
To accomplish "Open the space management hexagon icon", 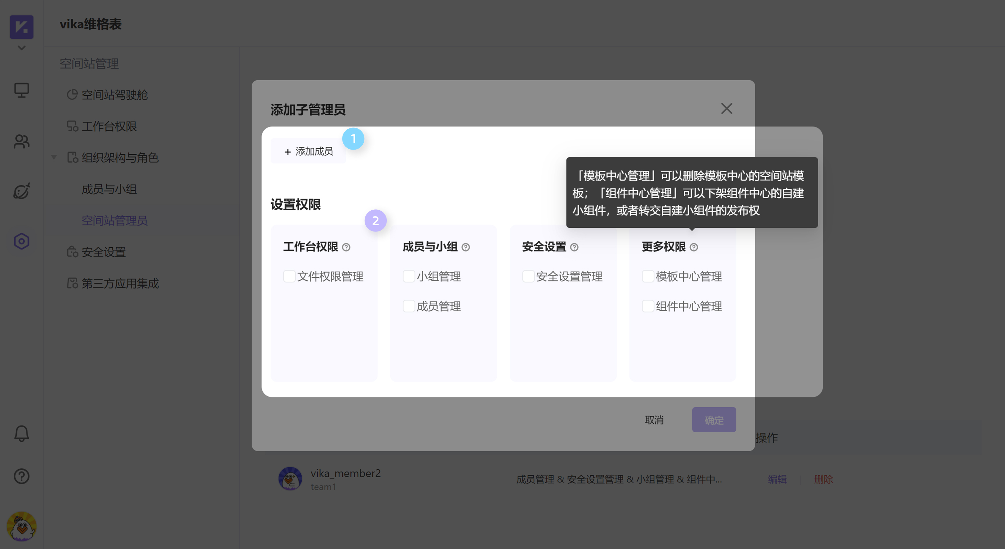I will pyautogui.click(x=22, y=241).
